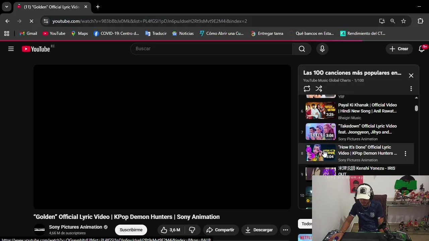
Task: Open browser extensions puzzle icon
Action: click(x=420, y=21)
